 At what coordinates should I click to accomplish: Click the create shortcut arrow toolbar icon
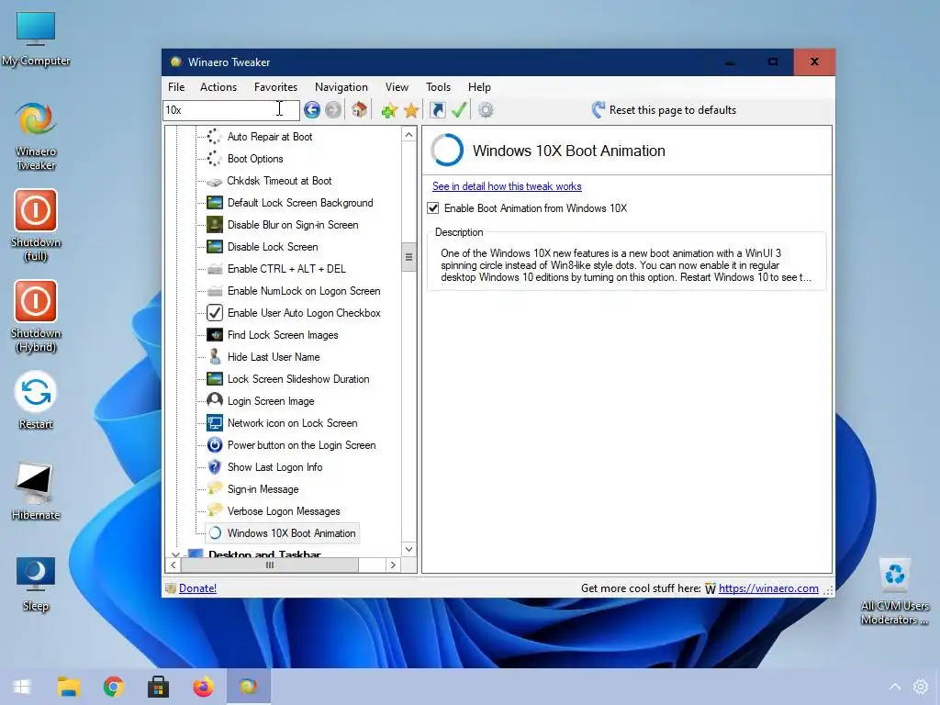coord(438,110)
